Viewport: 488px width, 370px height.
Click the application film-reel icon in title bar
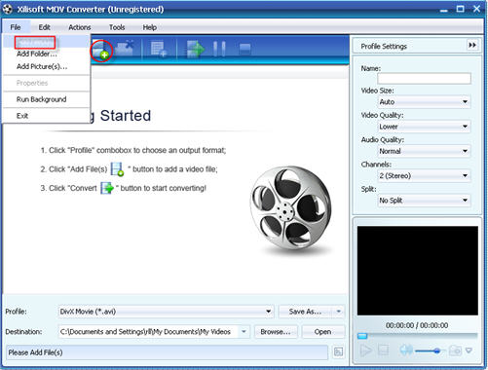pyautogui.click(x=8, y=9)
